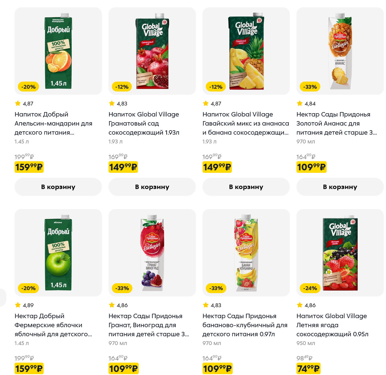Add Сады Придонья Золотой Ананас to cart

(x=340, y=187)
